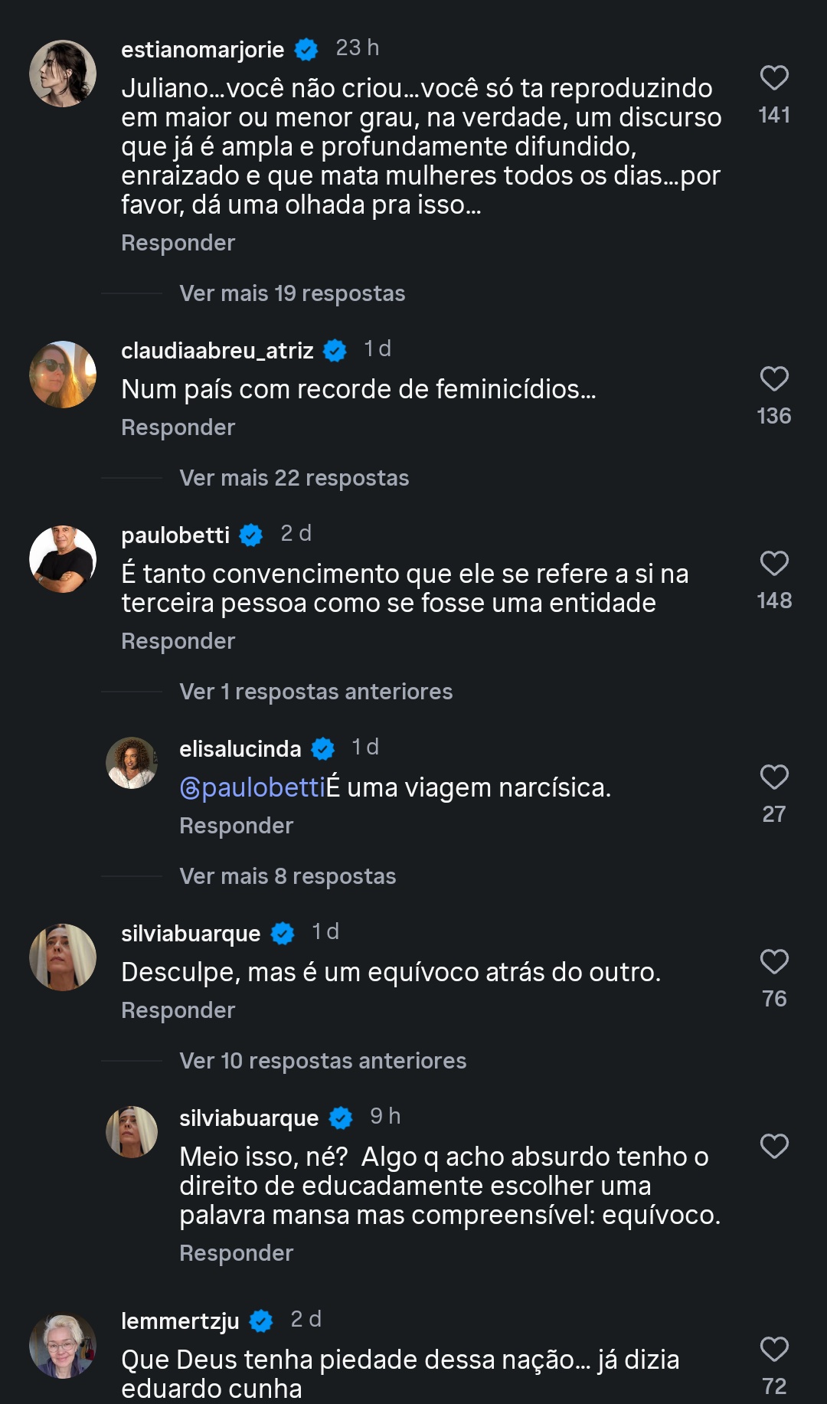Expand 'Ver mais 8 respostas'
This screenshot has height=1404, width=827.
tap(287, 876)
